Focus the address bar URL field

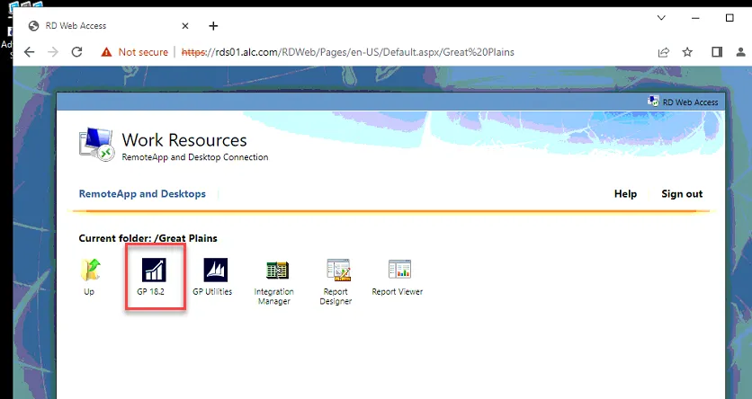pyautogui.click(x=348, y=52)
